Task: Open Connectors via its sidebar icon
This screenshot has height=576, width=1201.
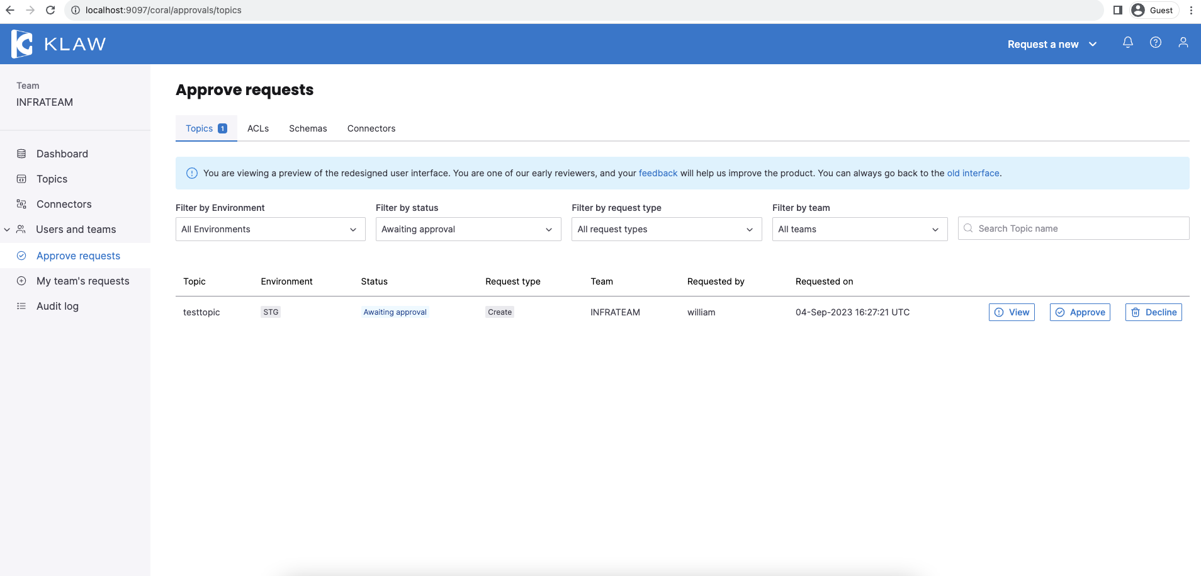Action: point(21,204)
